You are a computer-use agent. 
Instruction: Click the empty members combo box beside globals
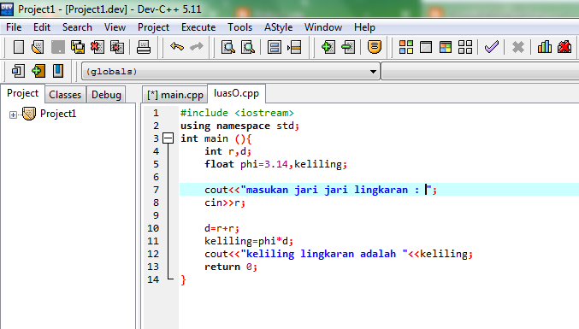[x=480, y=72]
